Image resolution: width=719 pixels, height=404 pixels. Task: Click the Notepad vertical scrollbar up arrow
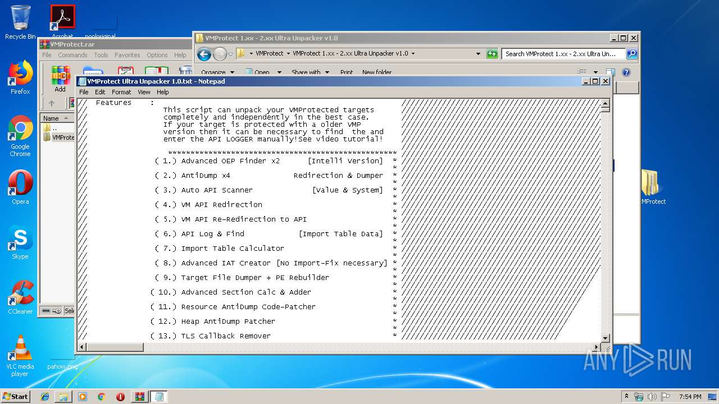click(606, 103)
